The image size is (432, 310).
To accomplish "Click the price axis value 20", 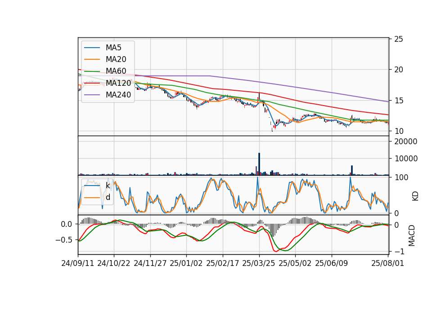I will point(399,70).
